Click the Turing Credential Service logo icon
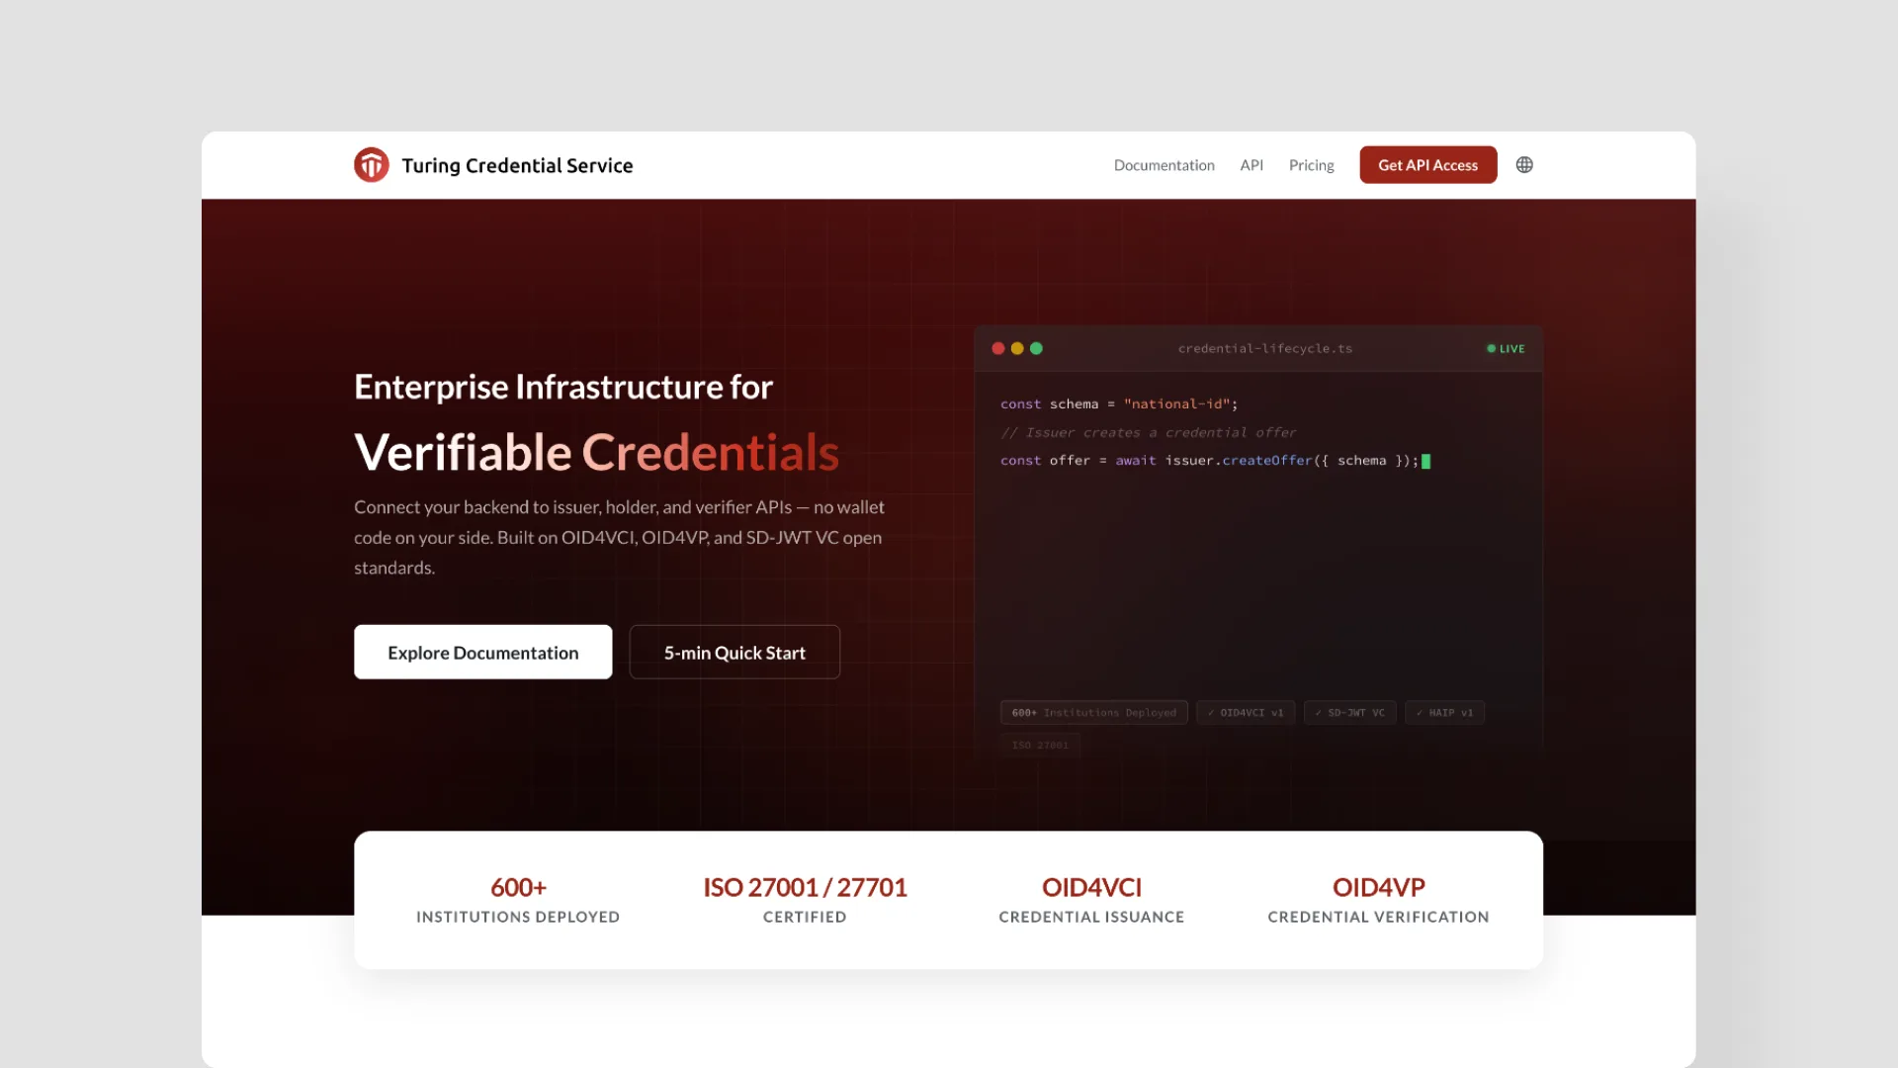This screenshot has height=1068, width=1898. (372, 165)
